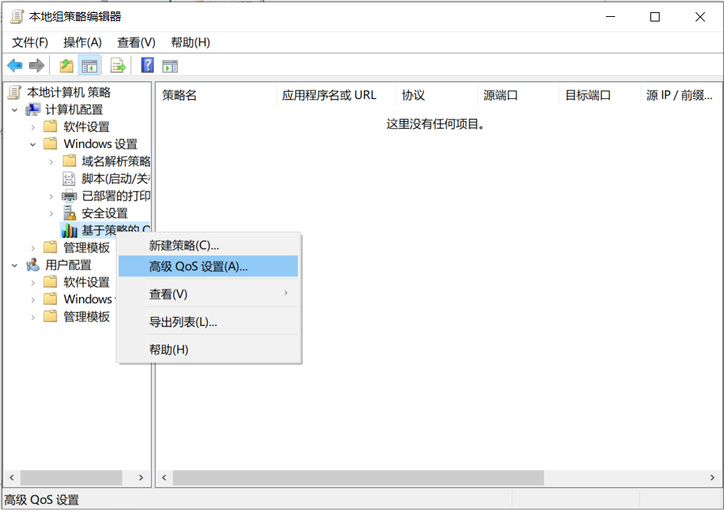Click the 计算机配置 computer icon
This screenshot has width=724, height=510.
click(32, 110)
